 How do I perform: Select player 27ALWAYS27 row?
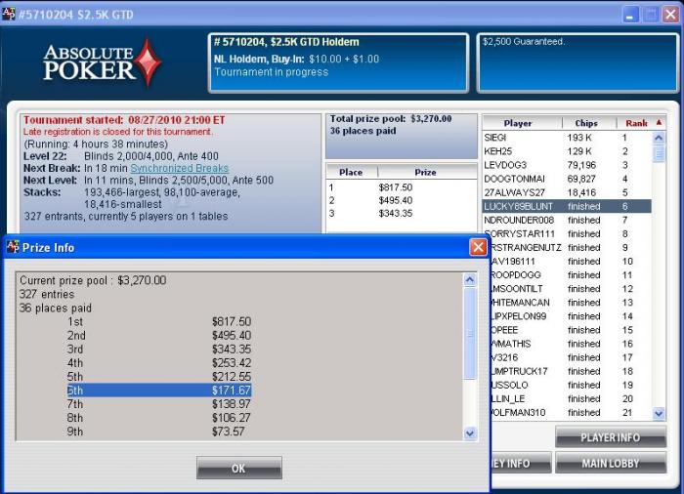click(567, 192)
